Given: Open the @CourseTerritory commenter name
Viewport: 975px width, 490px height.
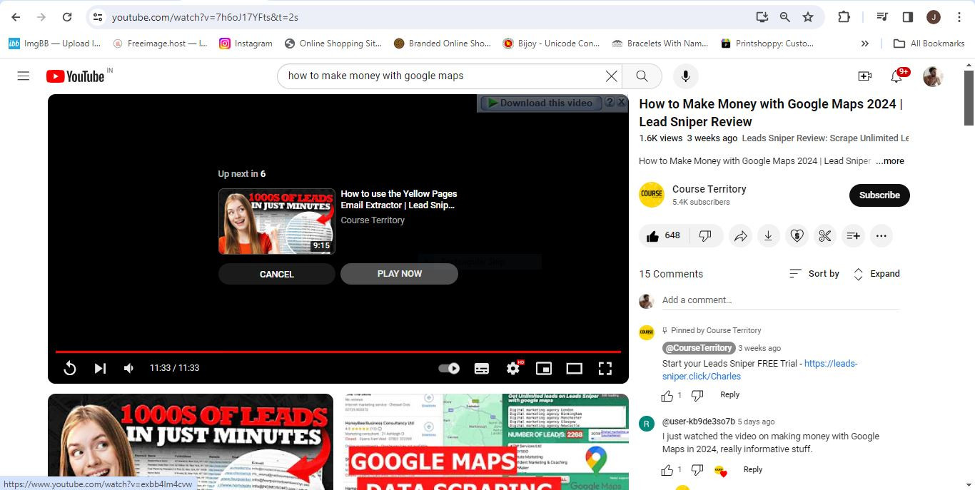Looking at the screenshot, I should [698, 348].
